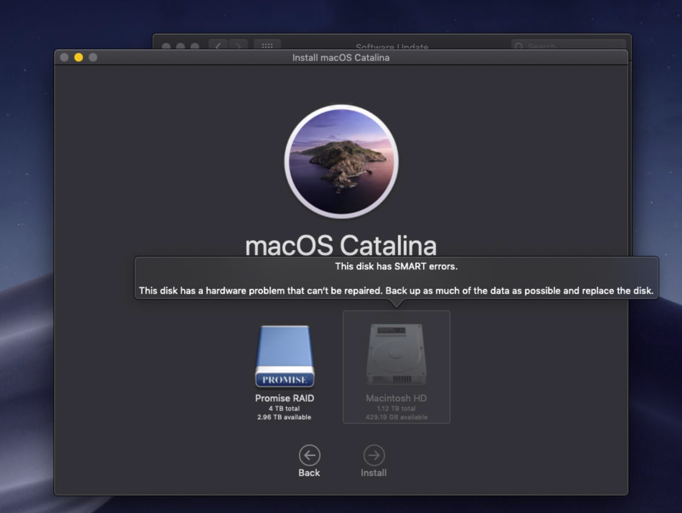
Task: Click the Promise RAID name label
Action: pos(284,398)
